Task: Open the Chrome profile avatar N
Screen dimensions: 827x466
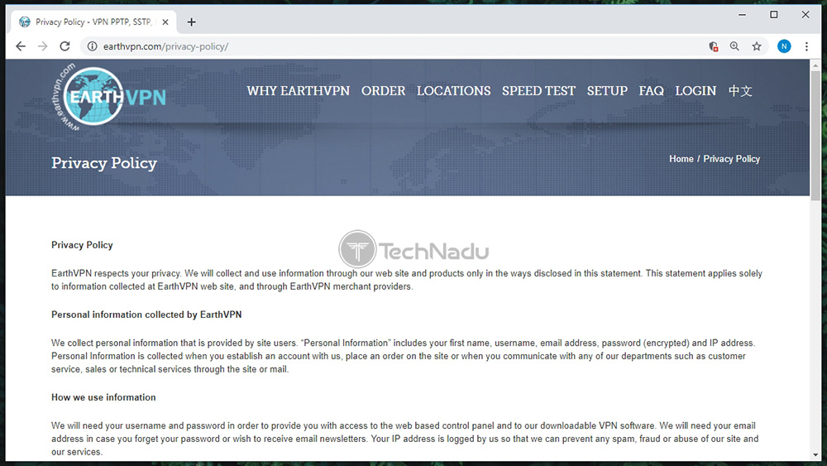Action: [784, 46]
